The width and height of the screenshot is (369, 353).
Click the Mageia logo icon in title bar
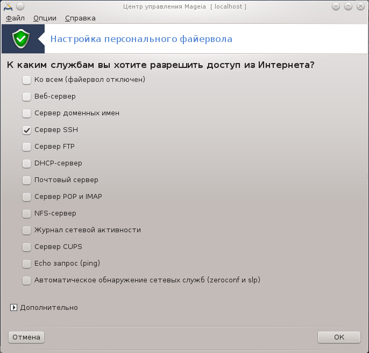pyautogui.click(x=8, y=6)
